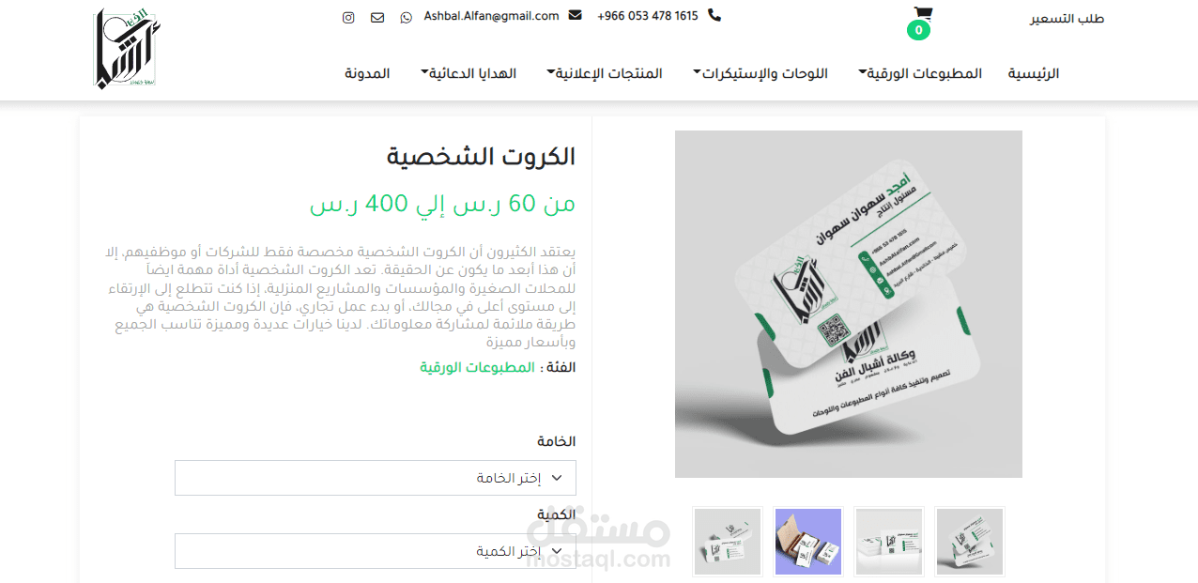Click the green cart count badge
This screenshot has height=583, width=1198.
(x=918, y=30)
